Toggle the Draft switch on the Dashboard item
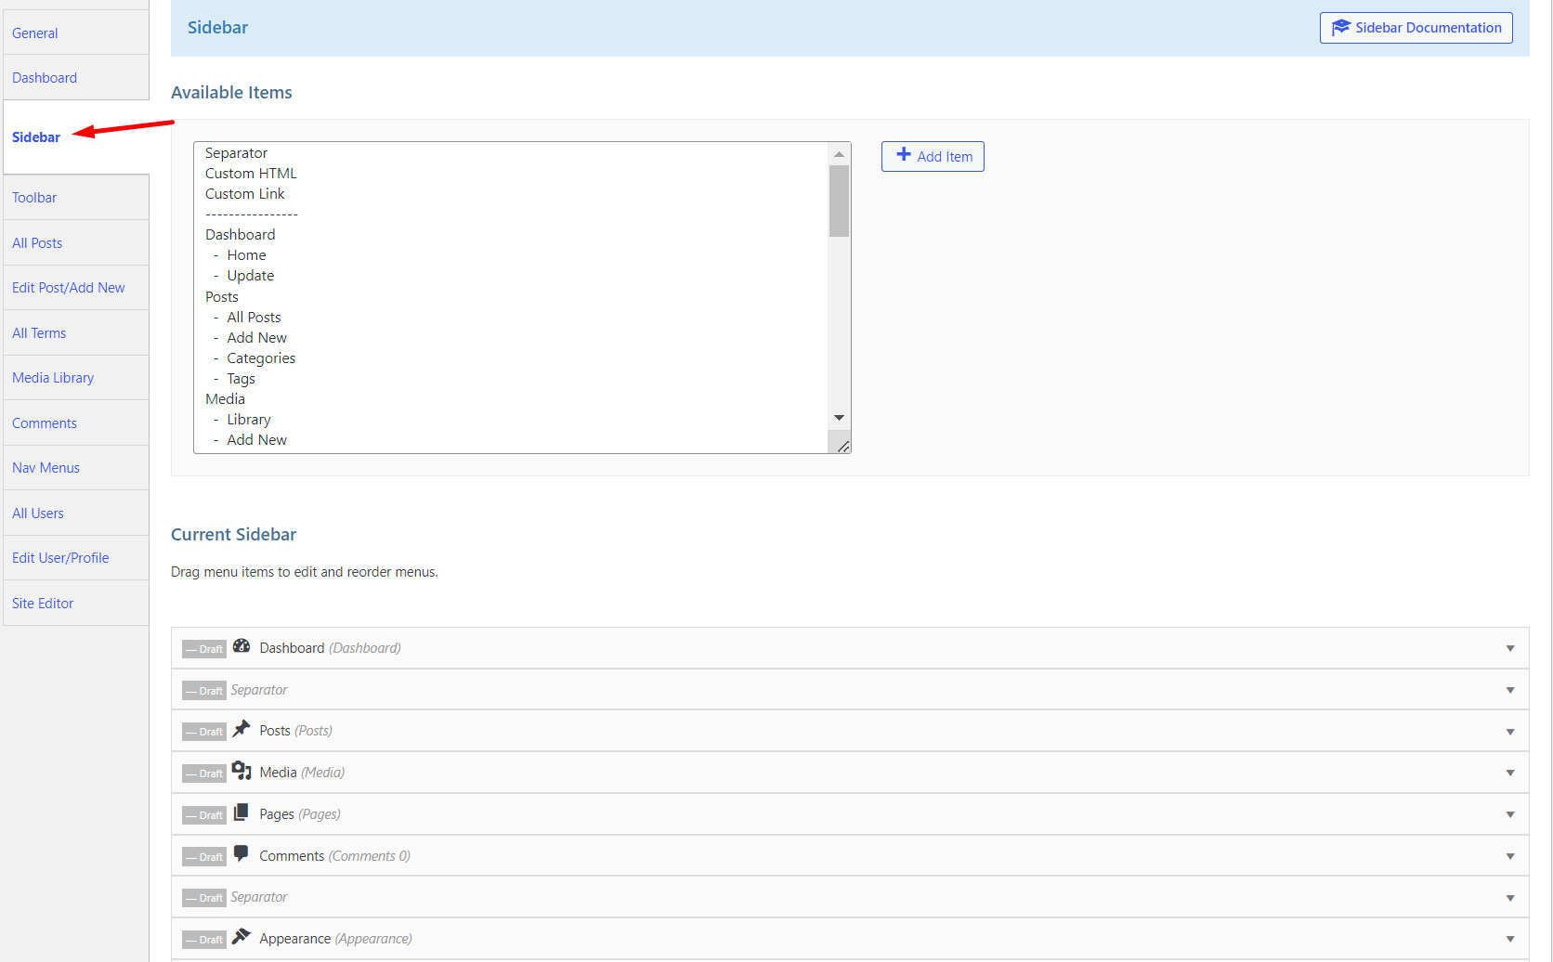Screen dimensions: 1553x962 click(203, 648)
